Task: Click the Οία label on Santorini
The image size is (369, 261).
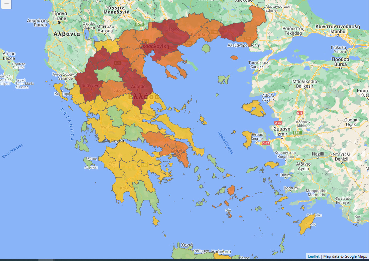Action: coord(228,210)
